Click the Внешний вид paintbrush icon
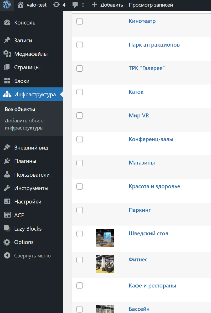 [7, 147]
